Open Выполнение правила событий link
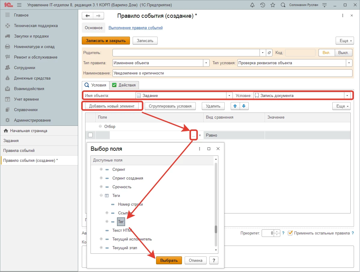The height and width of the screenshot is (272, 360). [x=135, y=28]
